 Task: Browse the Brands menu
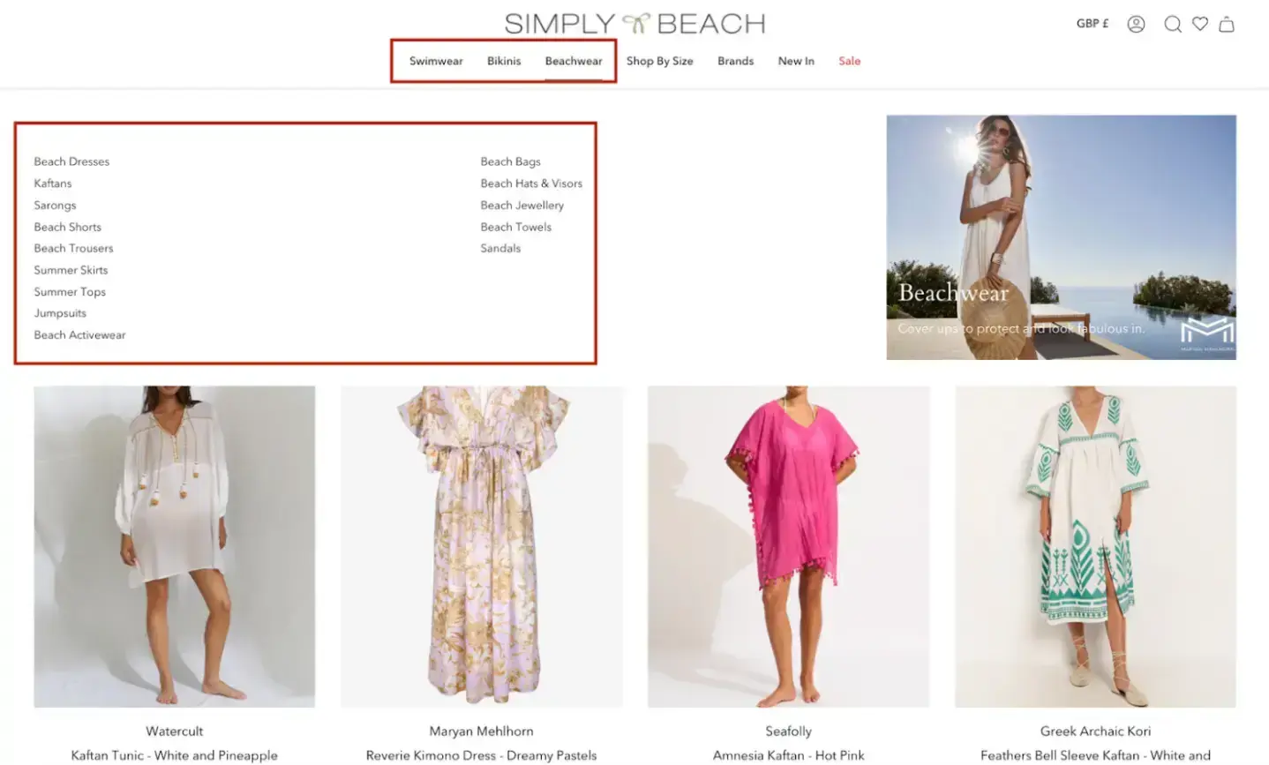pos(735,61)
